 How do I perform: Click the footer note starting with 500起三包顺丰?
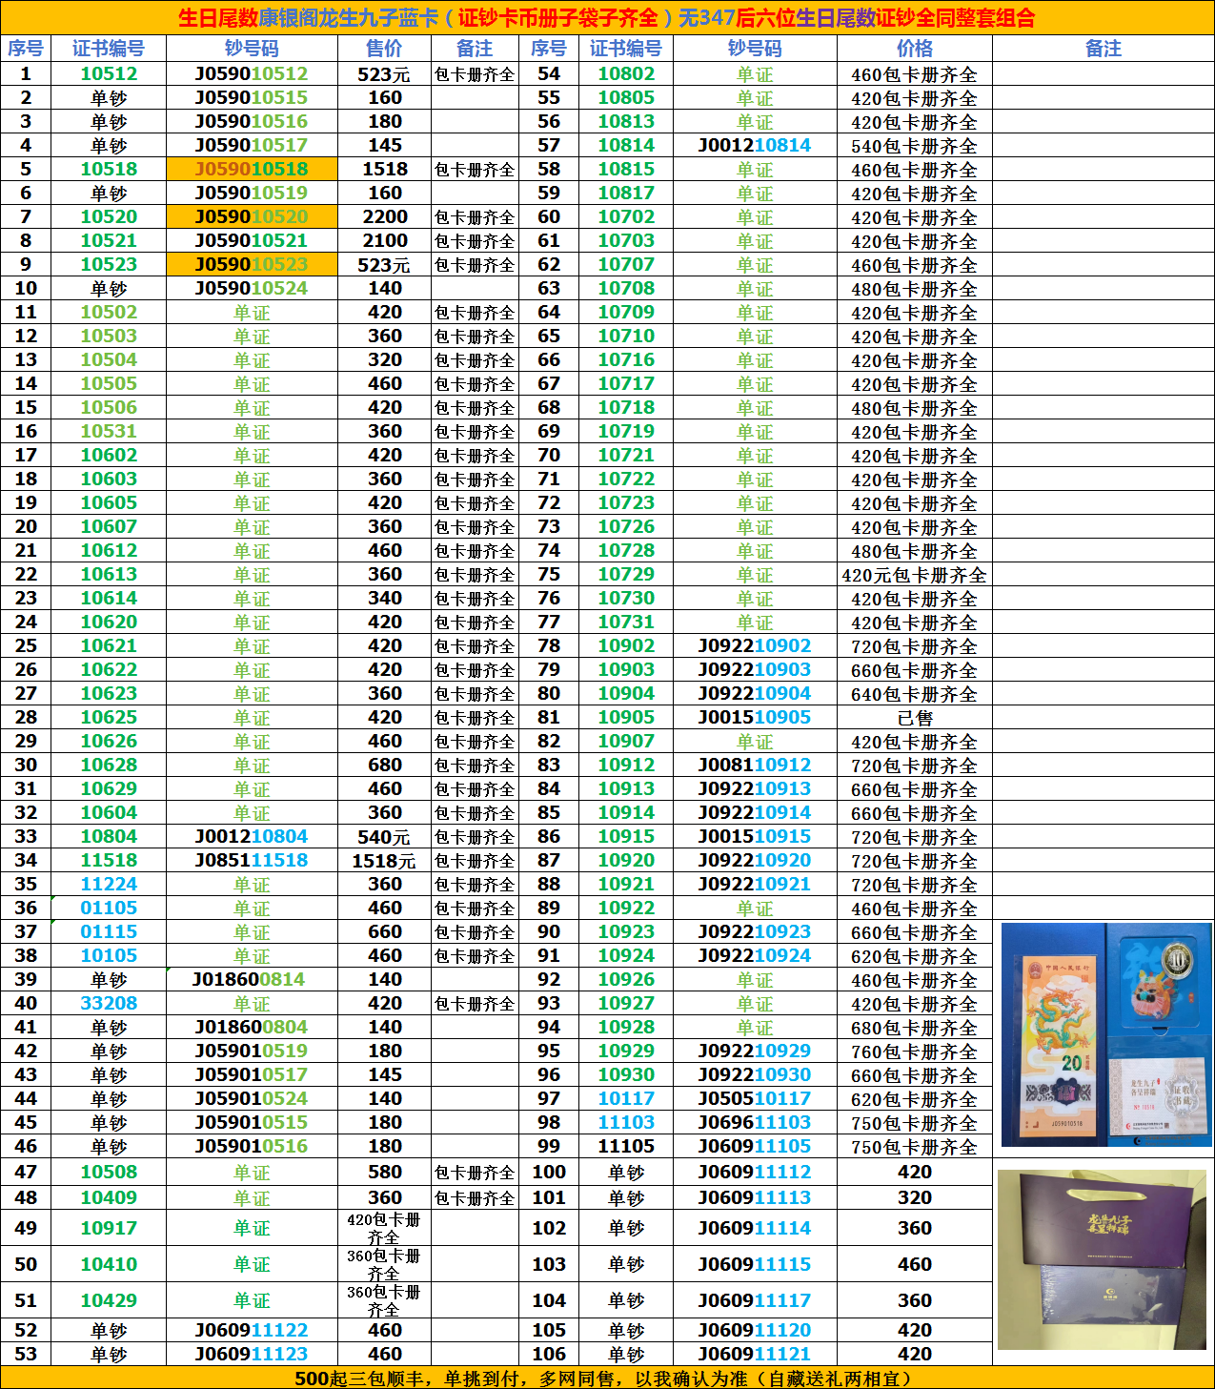607,1379
